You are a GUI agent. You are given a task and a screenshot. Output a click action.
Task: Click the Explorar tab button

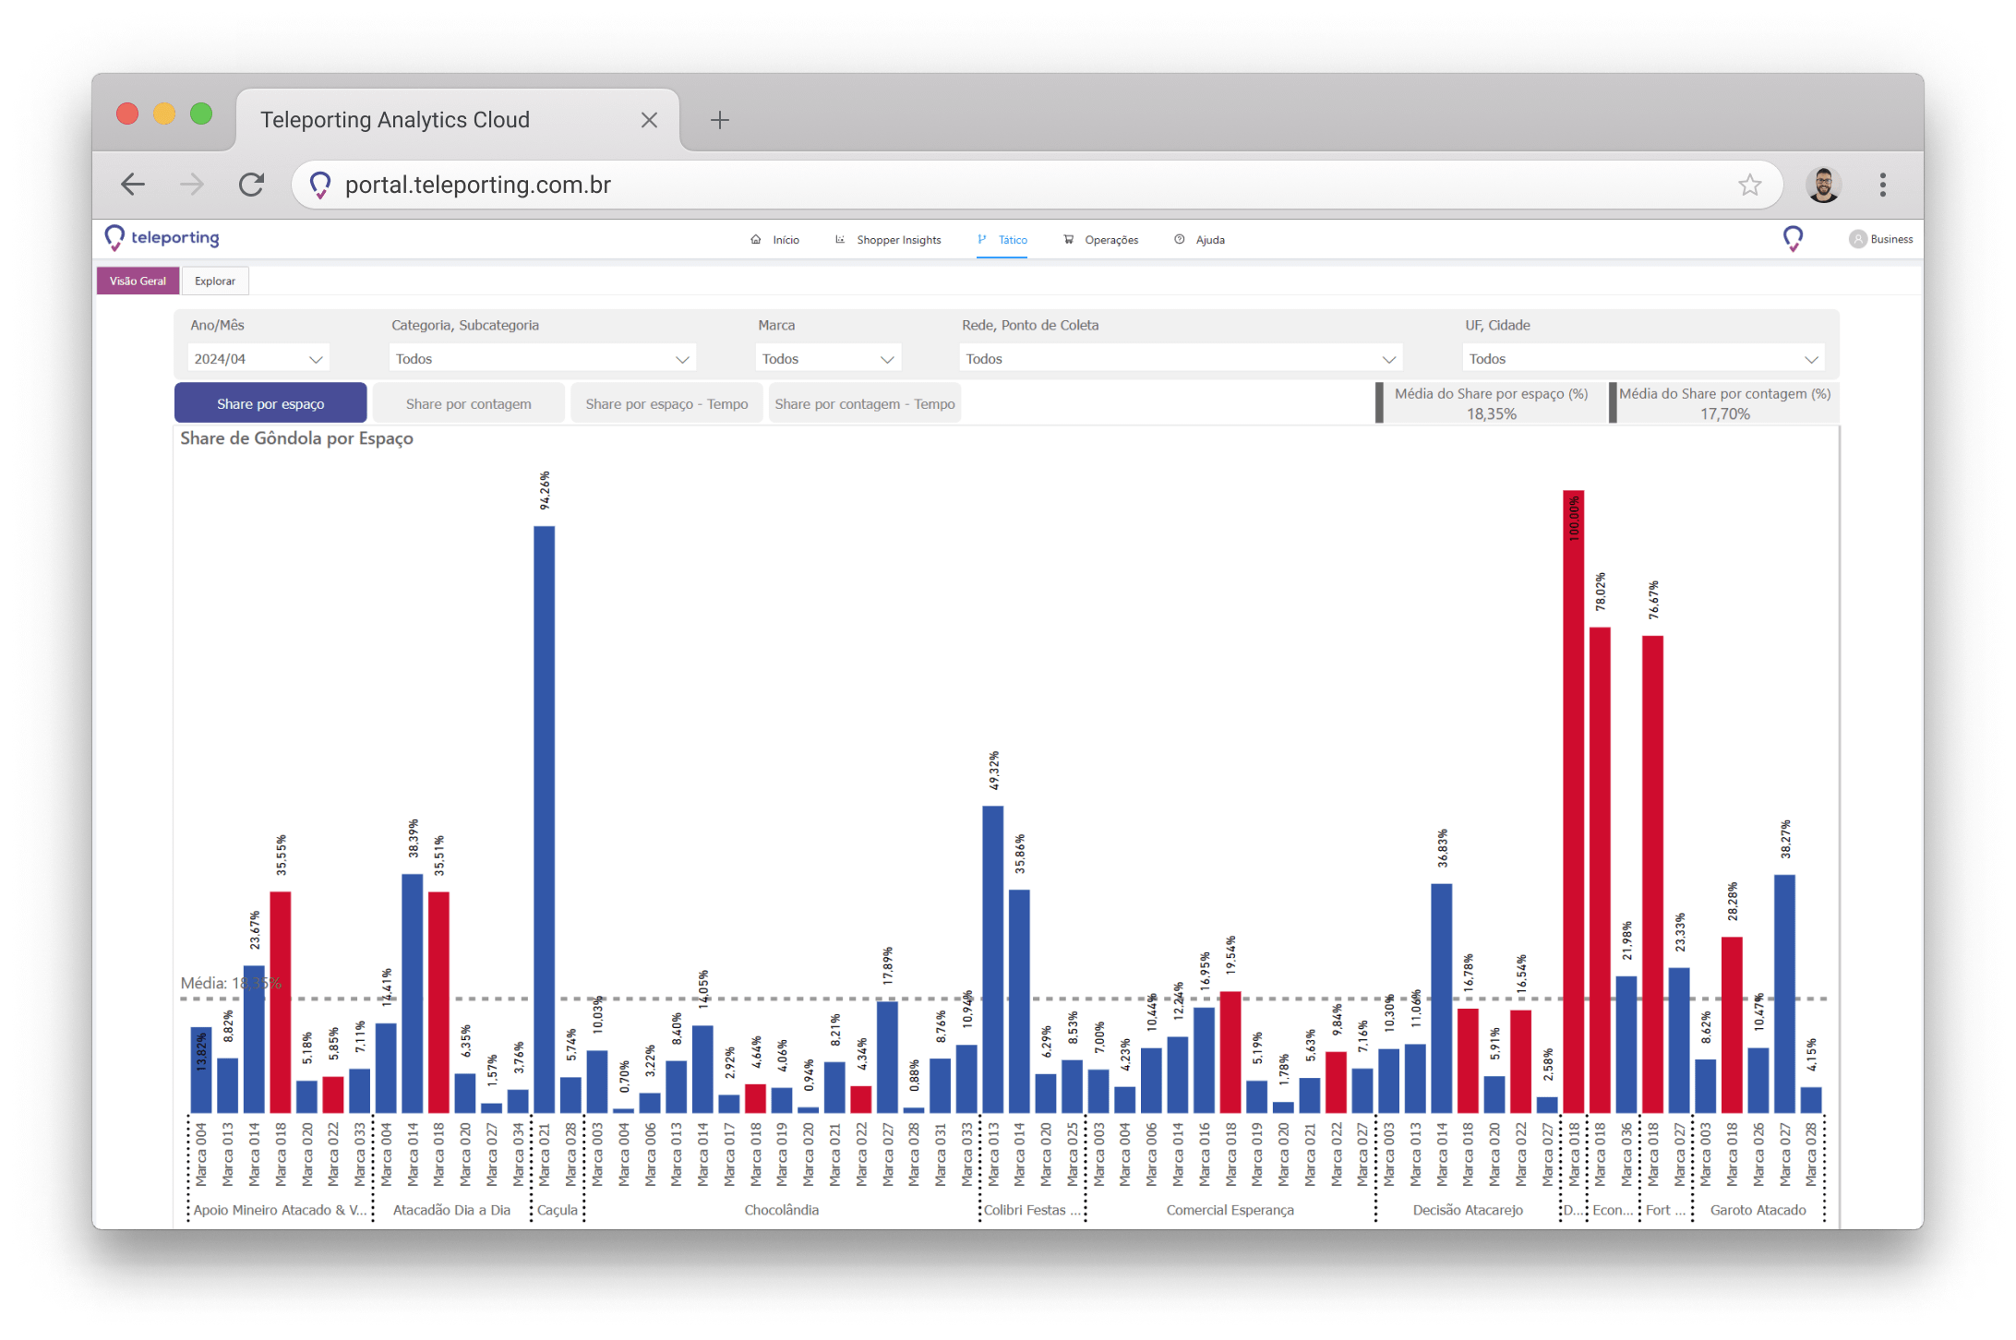[215, 281]
